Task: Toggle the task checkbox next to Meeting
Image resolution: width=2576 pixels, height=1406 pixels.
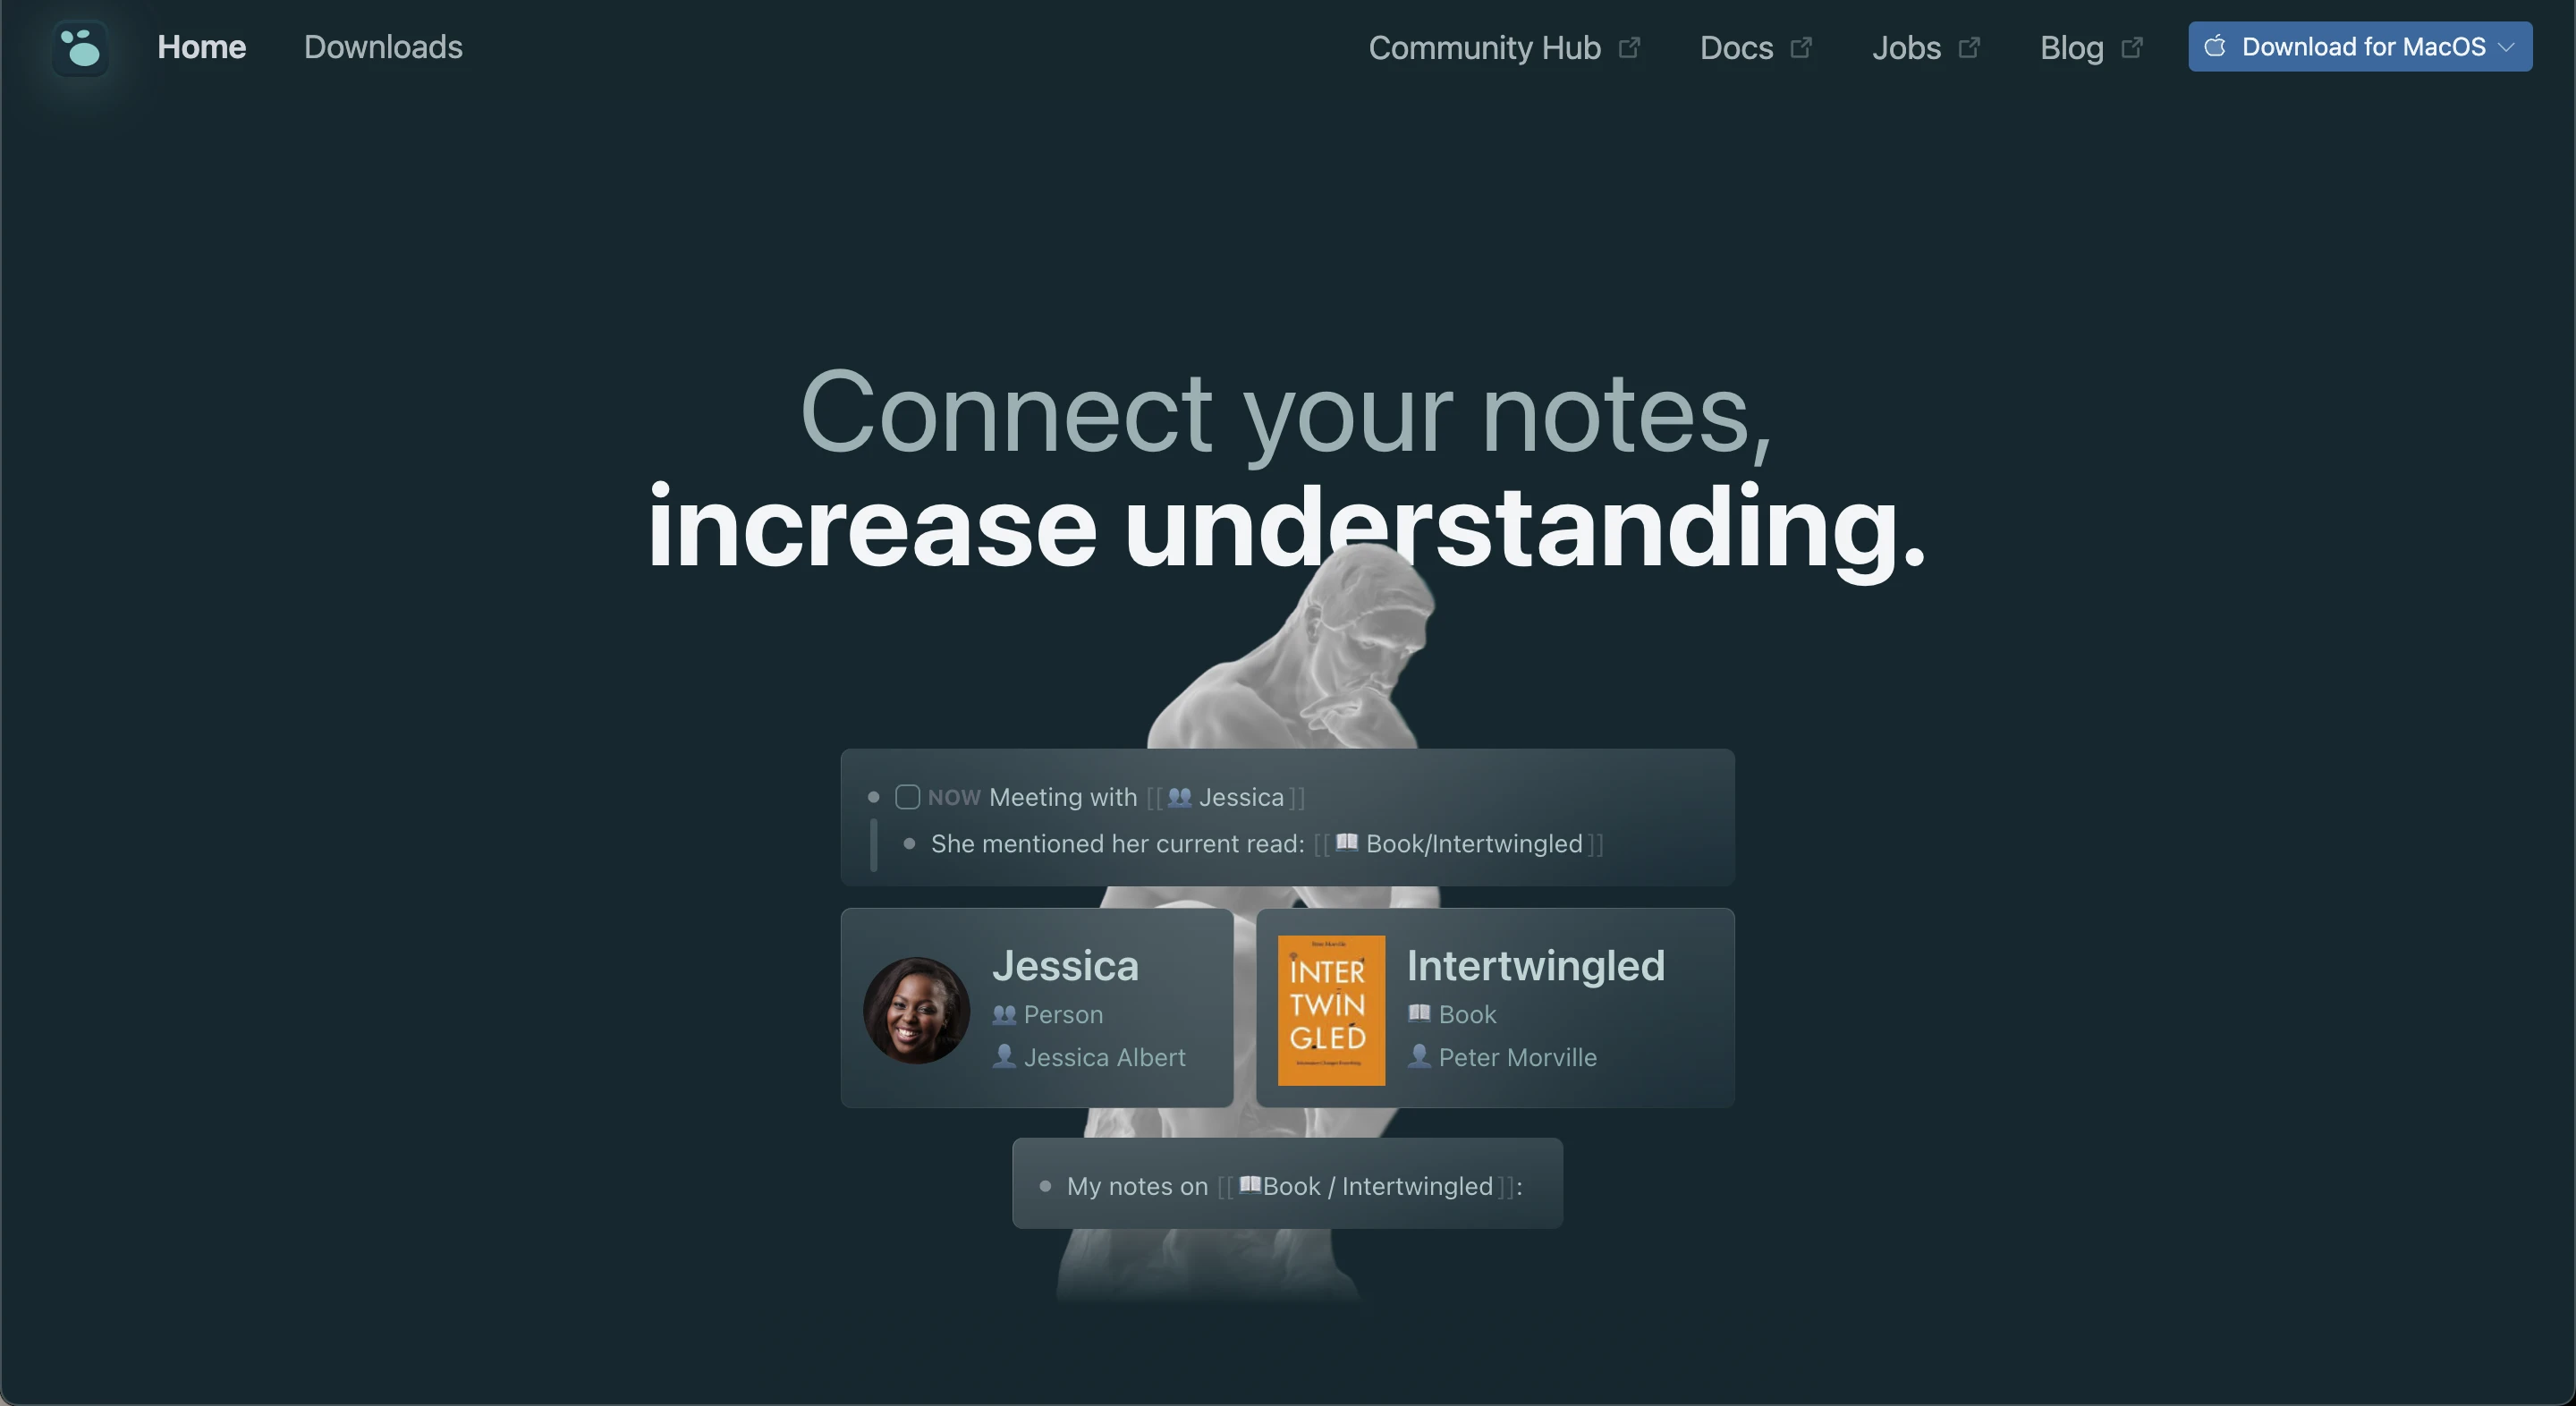Action: (x=907, y=797)
